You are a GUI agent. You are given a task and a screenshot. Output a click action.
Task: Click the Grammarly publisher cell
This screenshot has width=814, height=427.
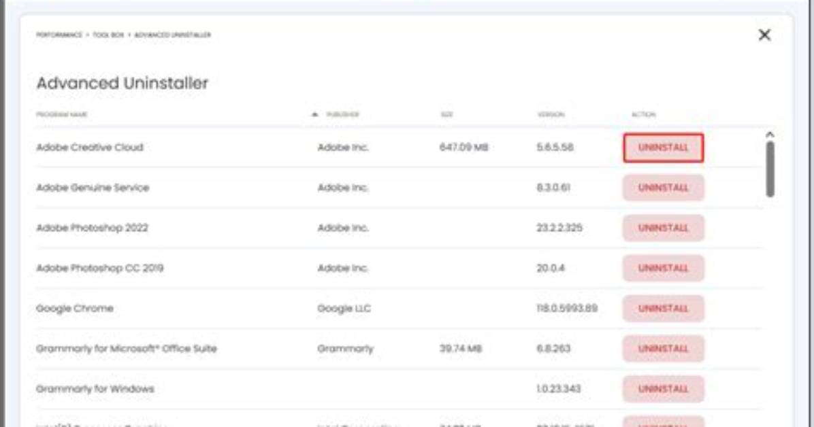pos(345,349)
